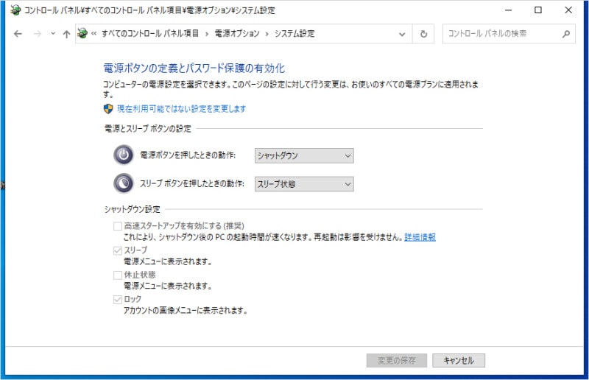Click the UAC shield icon
This screenshot has height=380, width=589.
108,109
